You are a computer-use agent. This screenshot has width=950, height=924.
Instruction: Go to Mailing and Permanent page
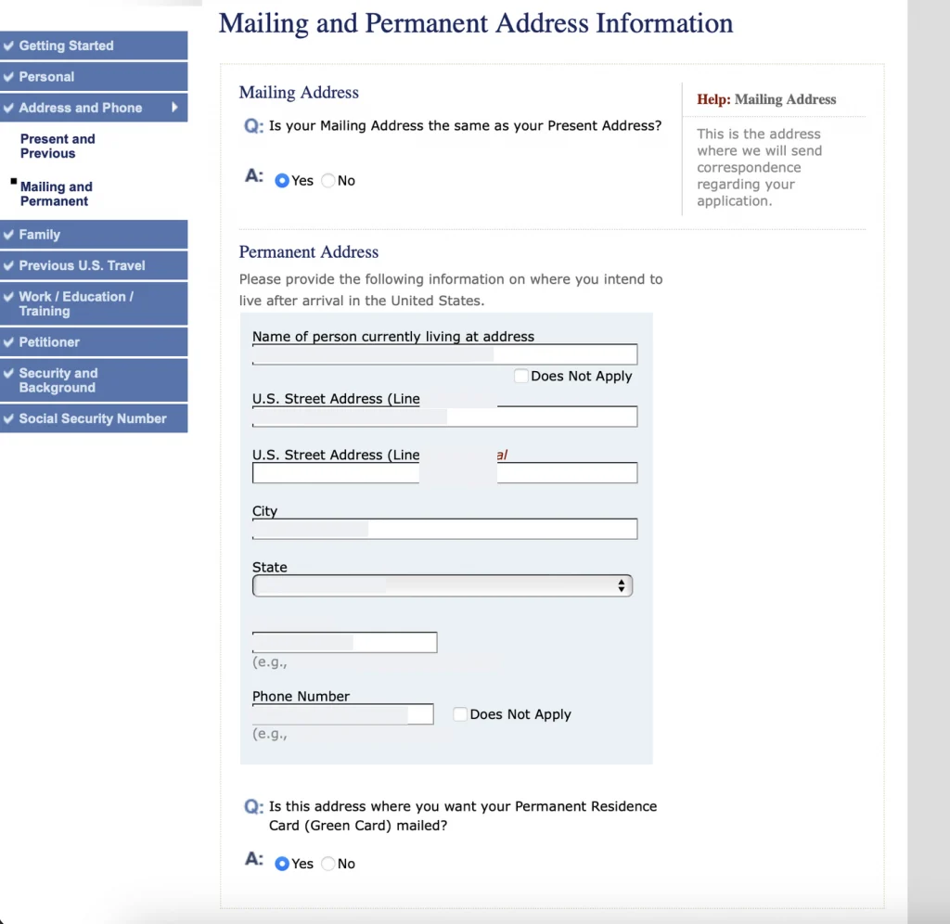point(57,194)
